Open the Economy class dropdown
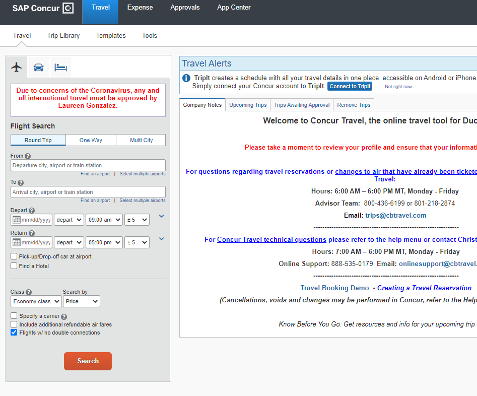Screen dimensions: 477x396 (x=36, y=301)
